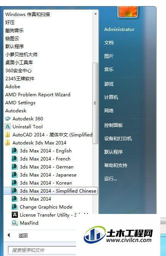Click the 3ds Max Simplified Chinese icon
The height and width of the screenshot is (256, 166).
[14, 191]
